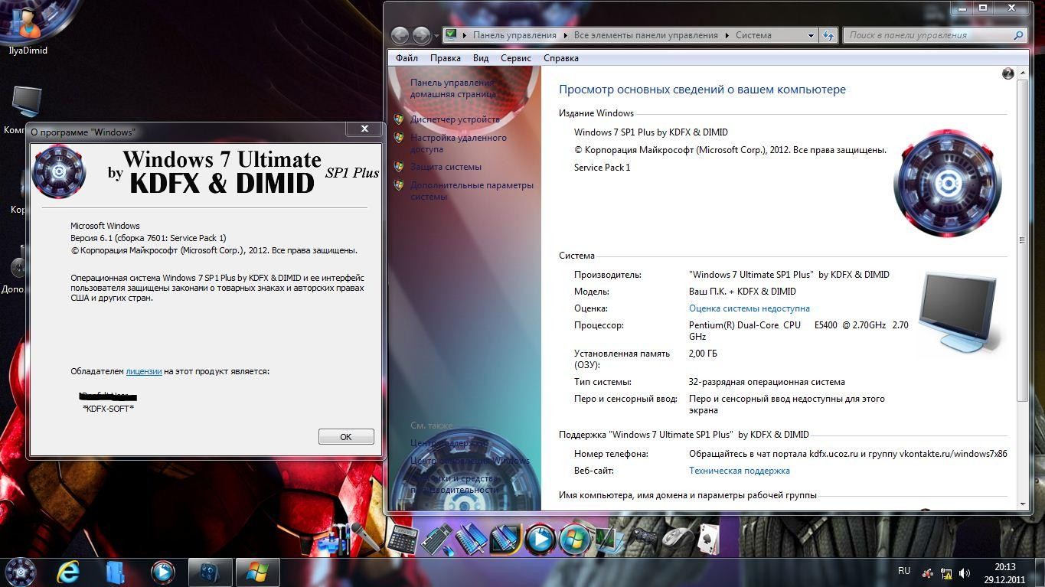The height and width of the screenshot is (587, 1045).
Task: Open 'Техническая поддержка' website link
Action: point(740,471)
